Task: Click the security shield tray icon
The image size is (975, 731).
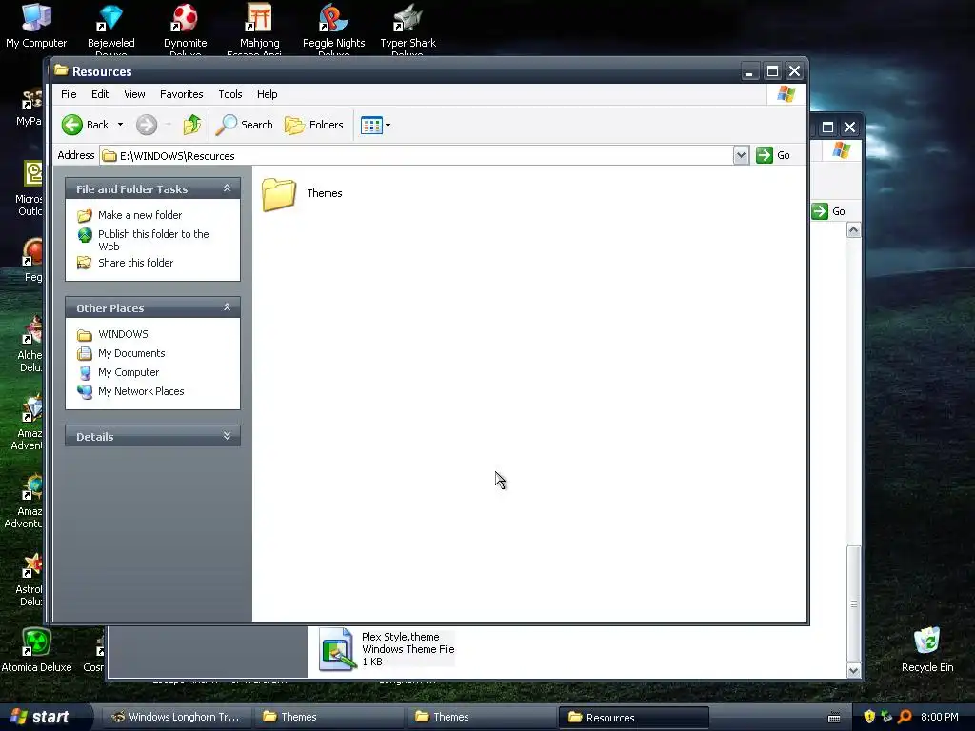Action: 869,717
